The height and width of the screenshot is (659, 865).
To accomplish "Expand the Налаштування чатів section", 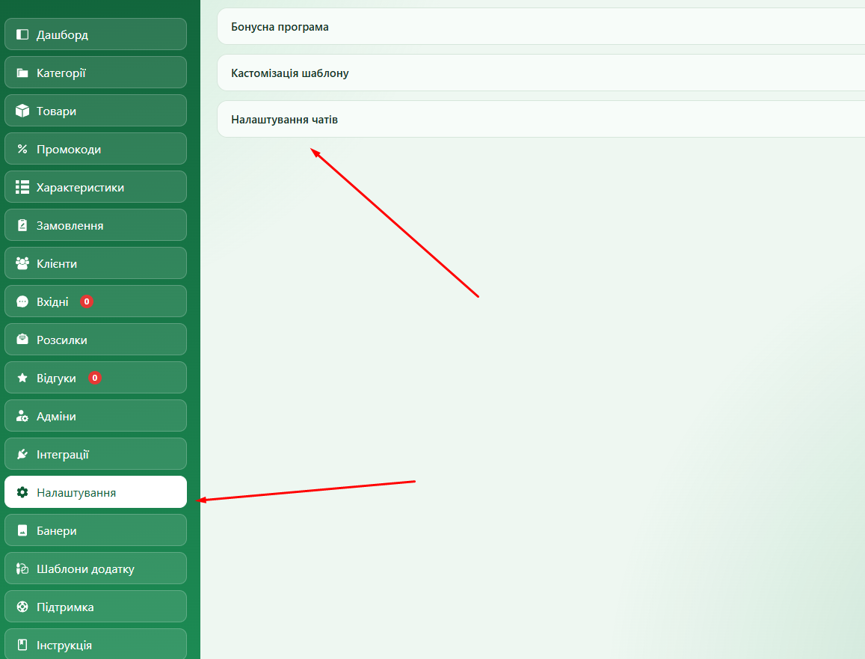I will click(x=541, y=119).
